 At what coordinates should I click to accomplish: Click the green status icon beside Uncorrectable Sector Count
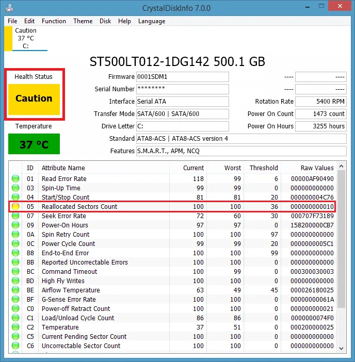15,345
